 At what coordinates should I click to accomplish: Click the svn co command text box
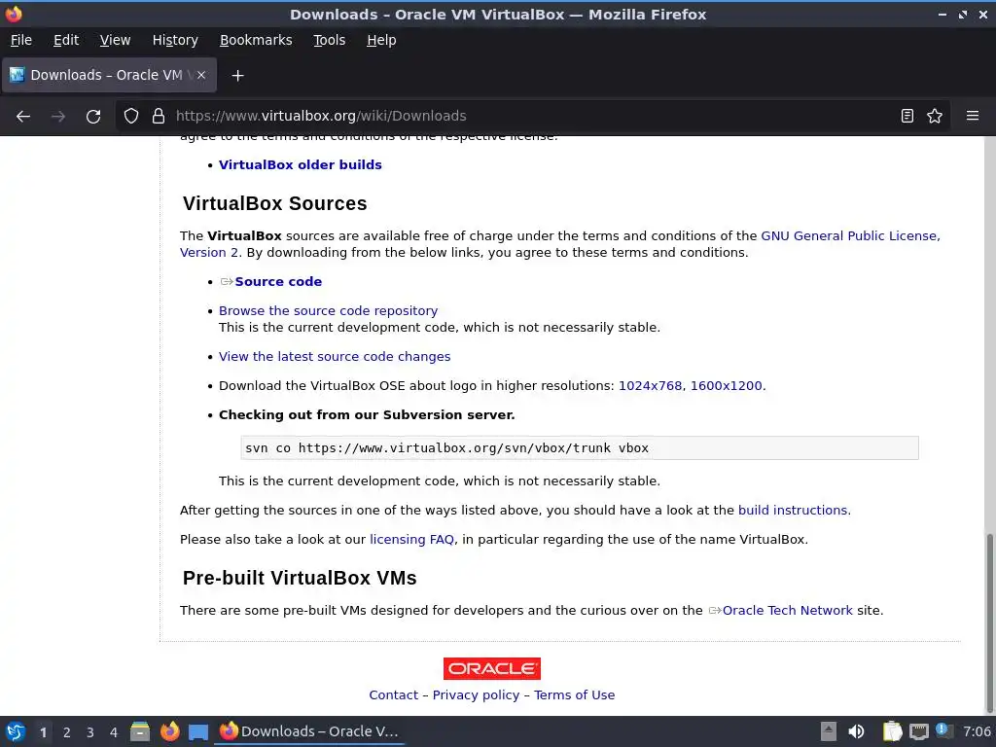580,447
